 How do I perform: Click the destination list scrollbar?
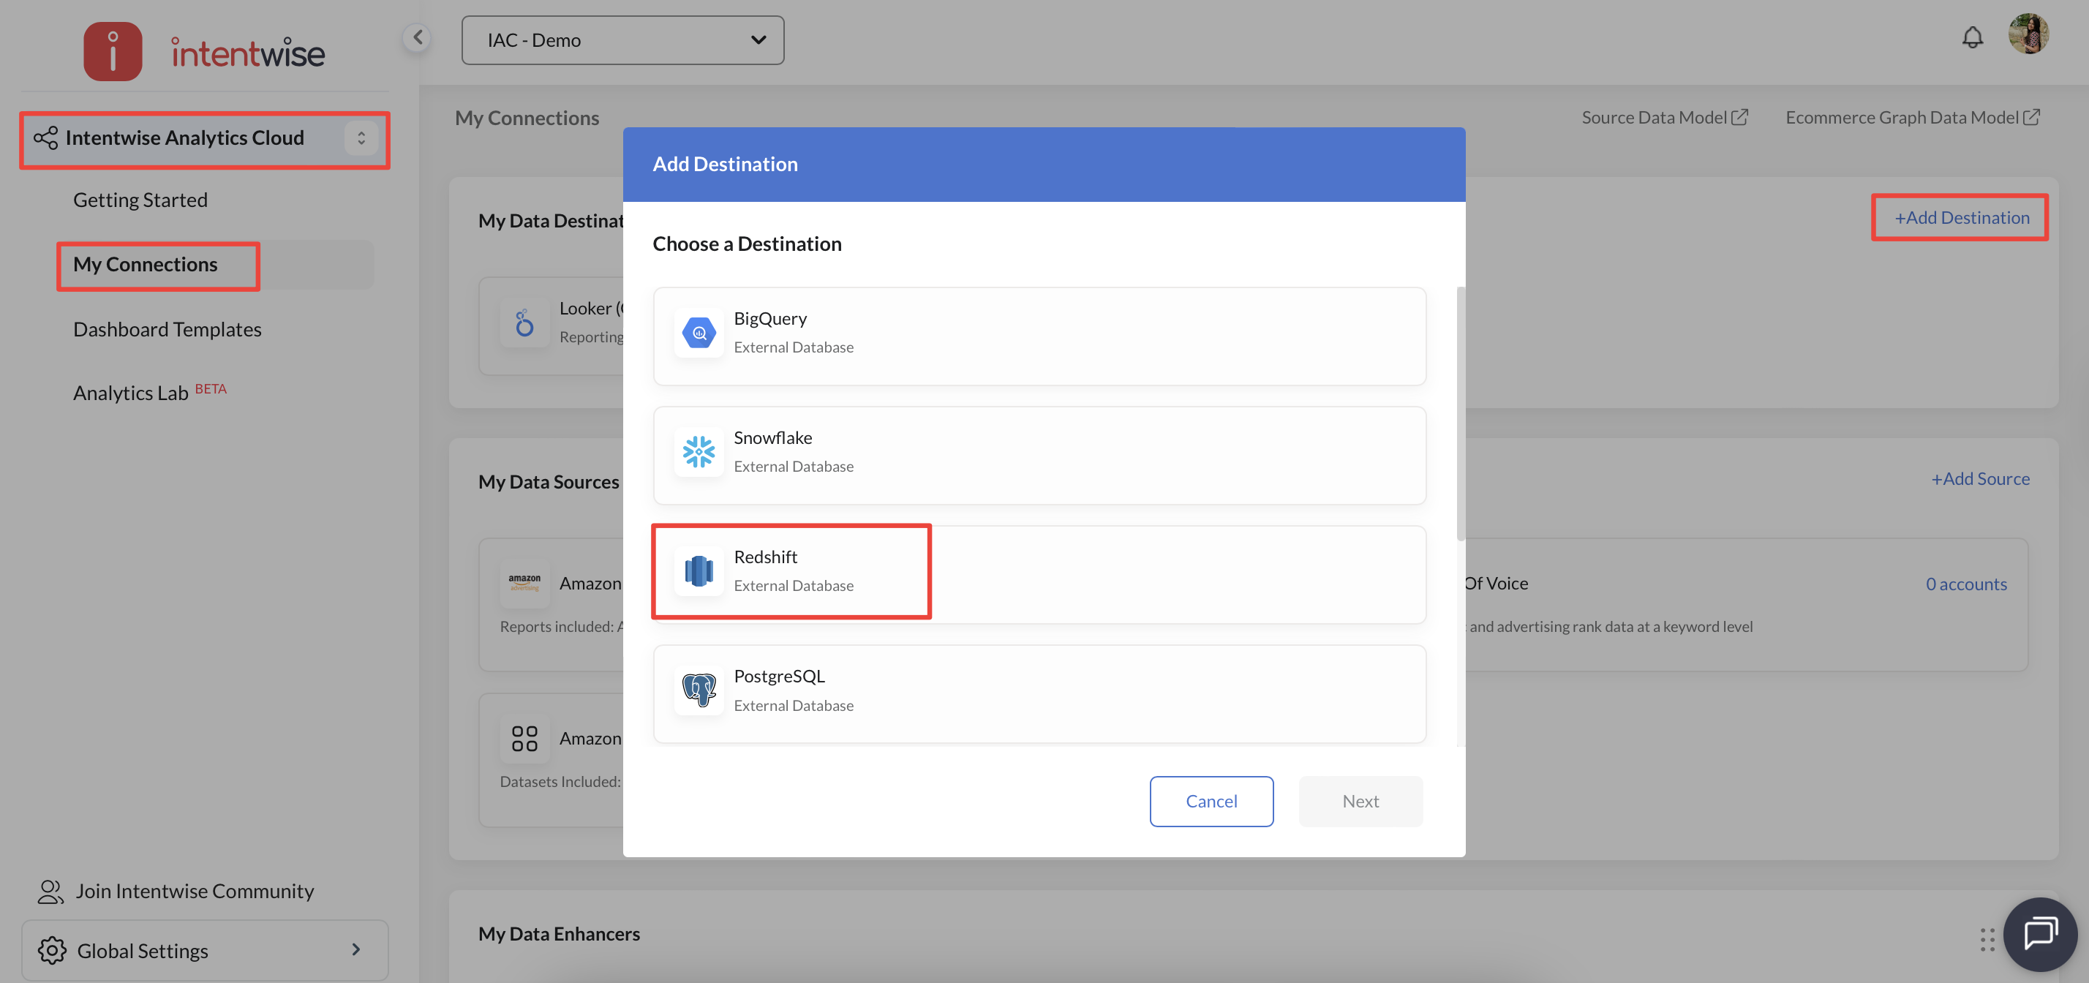(x=1461, y=414)
